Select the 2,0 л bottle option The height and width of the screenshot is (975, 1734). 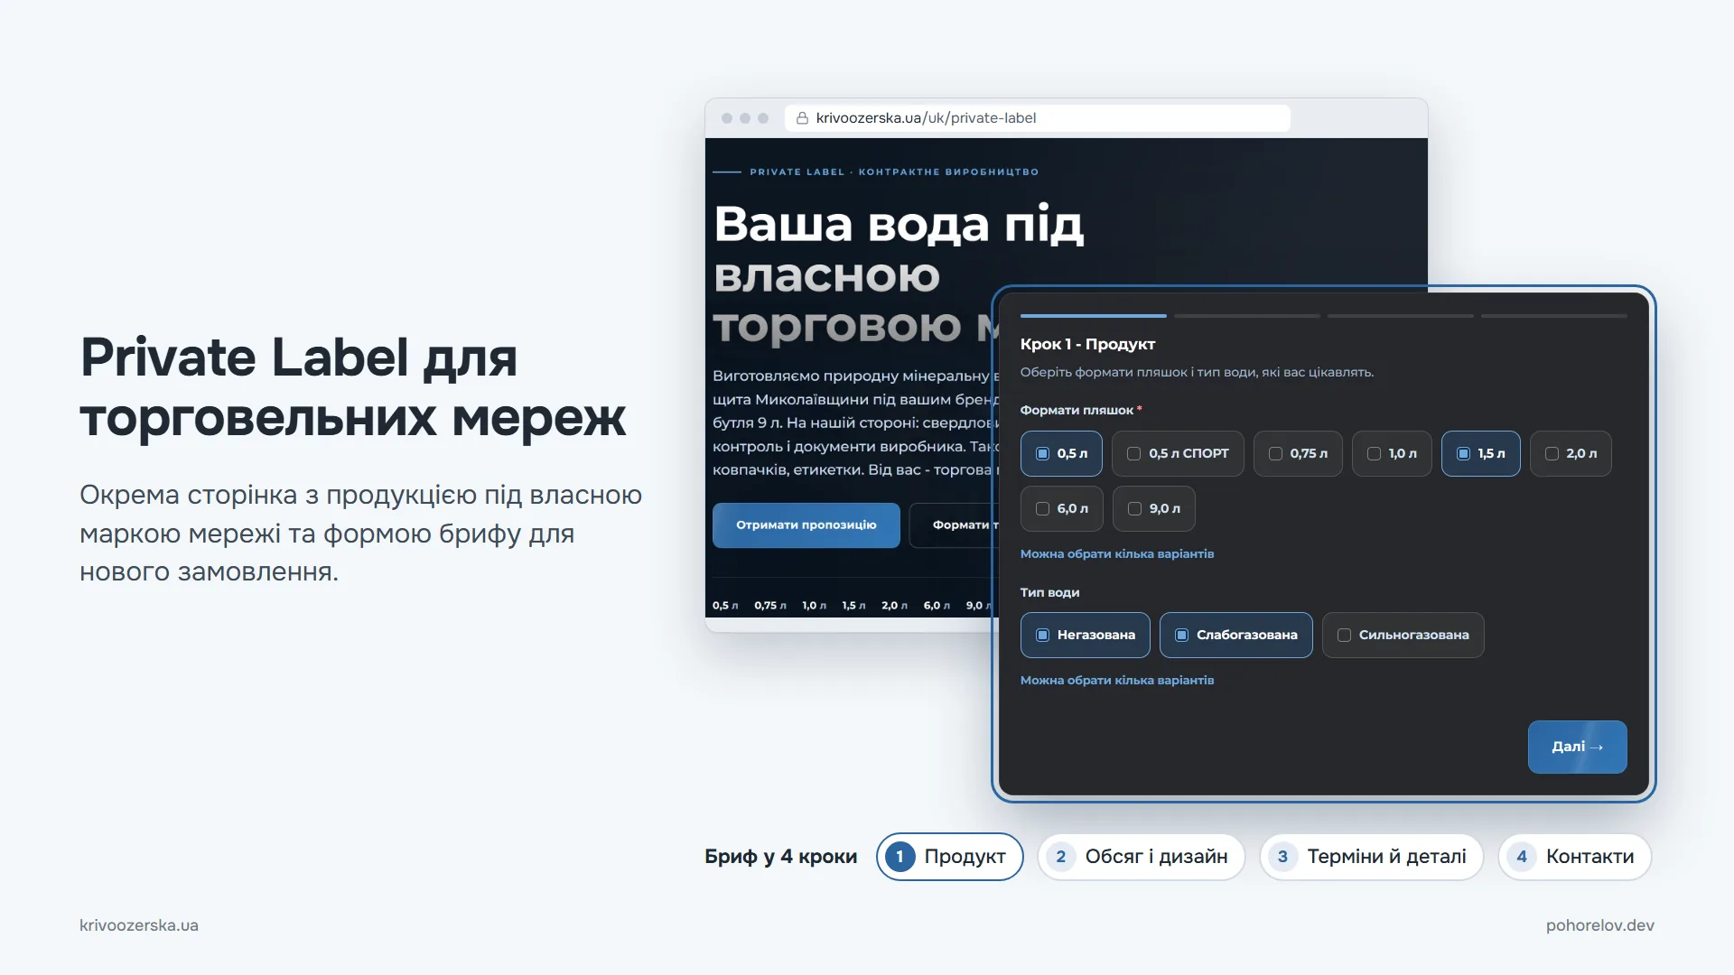pyautogui.click(x=1571, y=453)
